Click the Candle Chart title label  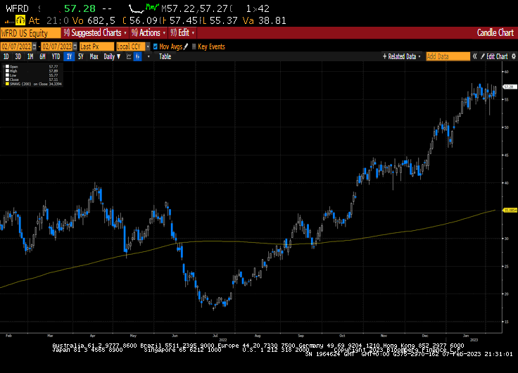(x=495, y=32)
